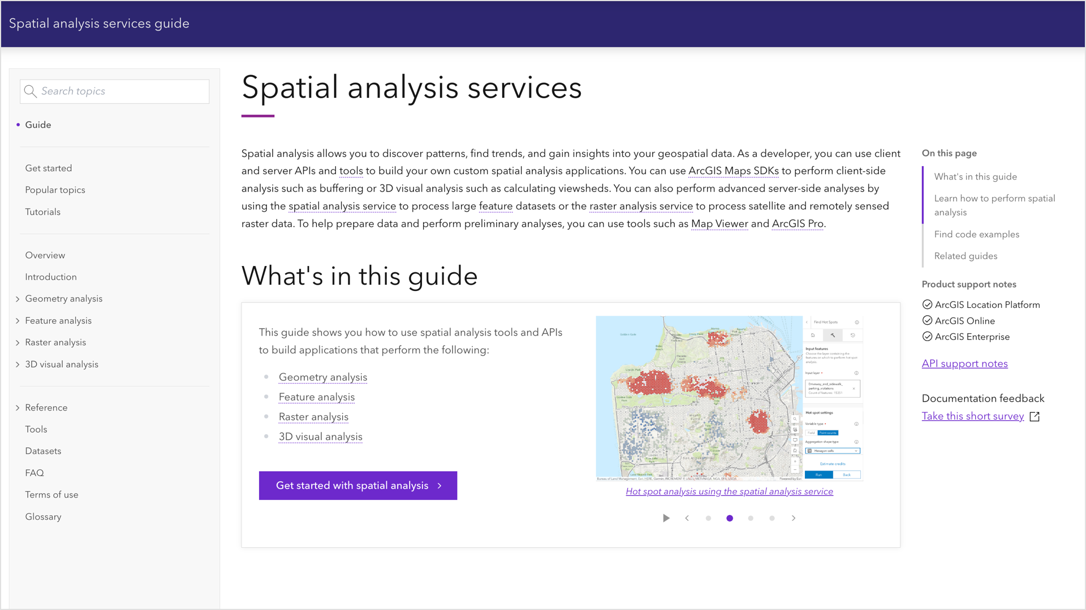Click the Search topics input field

tap(113, 91)
